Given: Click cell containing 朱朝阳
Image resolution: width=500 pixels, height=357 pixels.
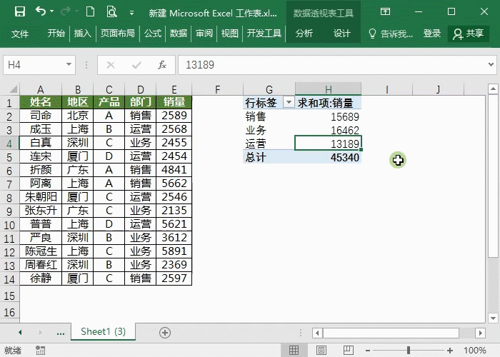Looking at the screenshot, I should click(x=41, y=197).
